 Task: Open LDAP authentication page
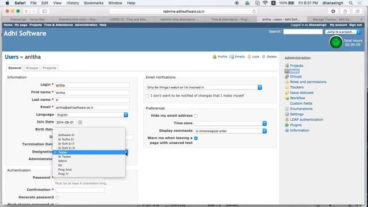pyautogui.click(x=306, y=120)
